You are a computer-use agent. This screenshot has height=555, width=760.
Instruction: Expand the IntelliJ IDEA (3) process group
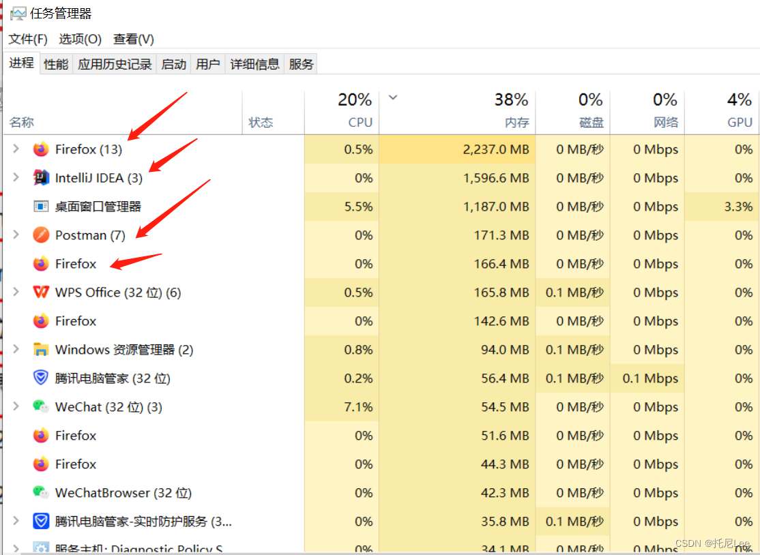click(16, 177)
